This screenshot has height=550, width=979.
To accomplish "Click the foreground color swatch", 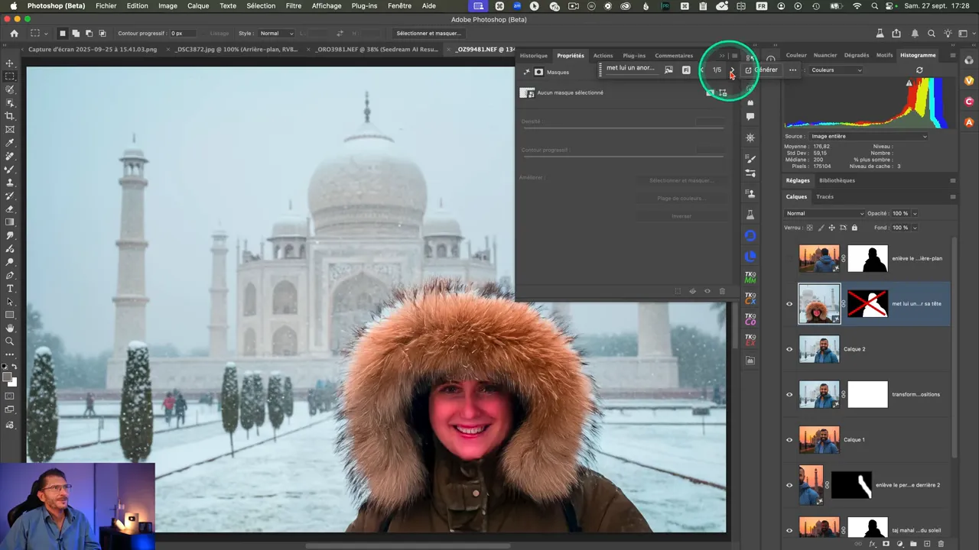I will [8, 378].
